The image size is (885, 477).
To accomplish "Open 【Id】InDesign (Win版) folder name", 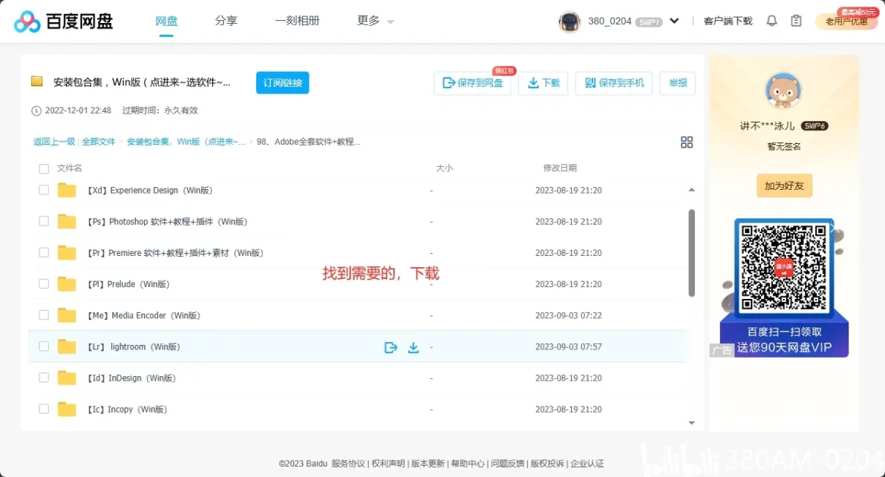I will point(131,378).
